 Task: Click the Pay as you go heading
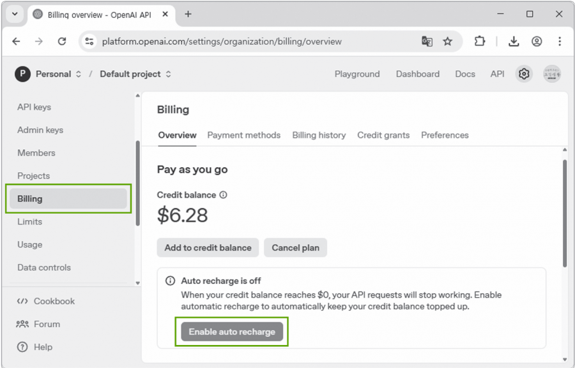[192, 170]
